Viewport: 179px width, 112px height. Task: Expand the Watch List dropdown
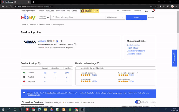tap(126, 11)
